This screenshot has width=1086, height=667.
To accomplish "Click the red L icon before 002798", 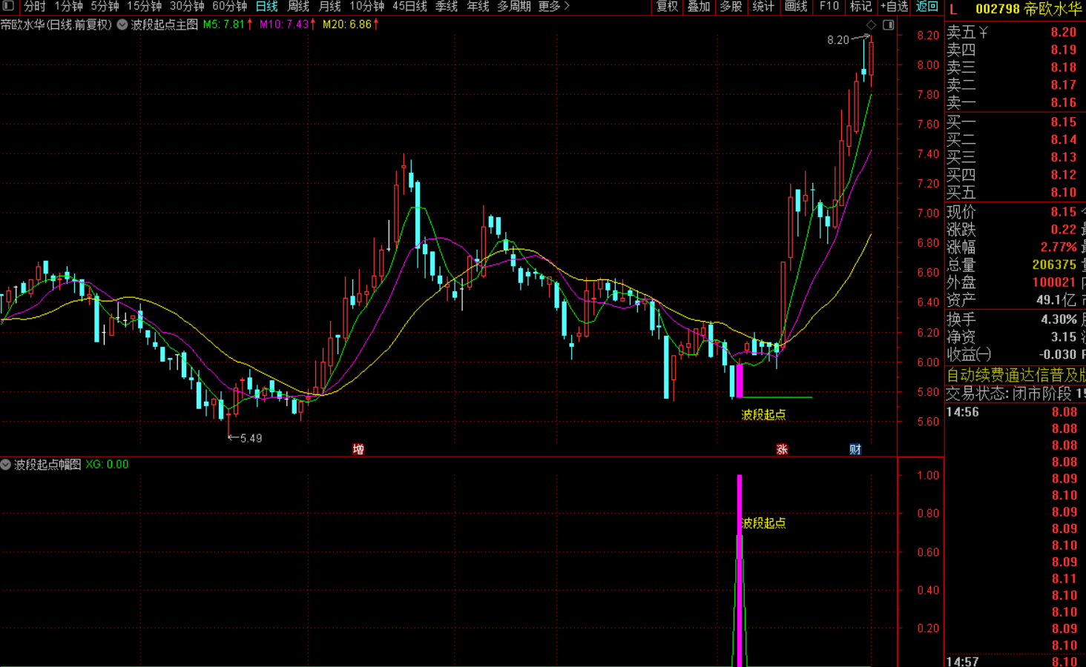I will pyautogui.click(x=953, y=9).
